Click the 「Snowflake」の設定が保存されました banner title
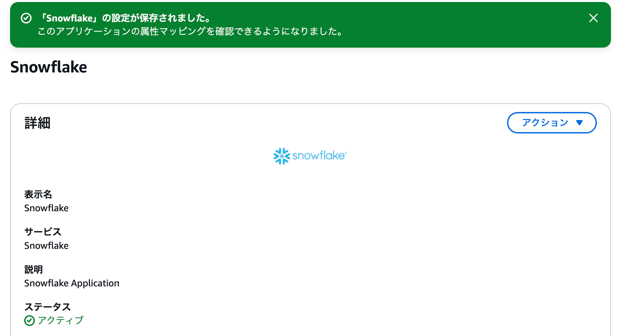Viewport: 617px width, 336px height. pyautogui.click(x=125, y=18)
